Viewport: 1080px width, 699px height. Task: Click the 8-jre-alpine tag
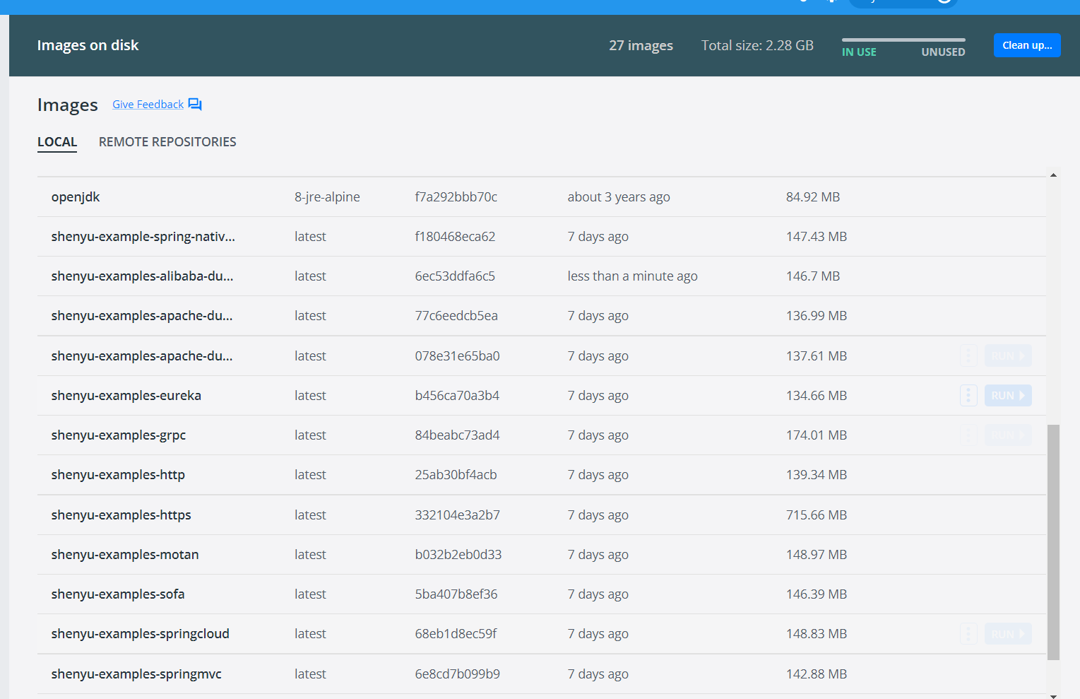click(327, 197)
